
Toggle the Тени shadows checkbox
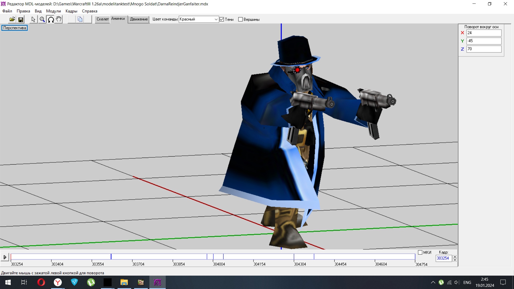222,19
